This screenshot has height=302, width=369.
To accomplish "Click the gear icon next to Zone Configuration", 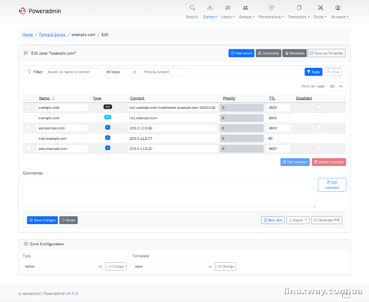I will coord(26,244).
